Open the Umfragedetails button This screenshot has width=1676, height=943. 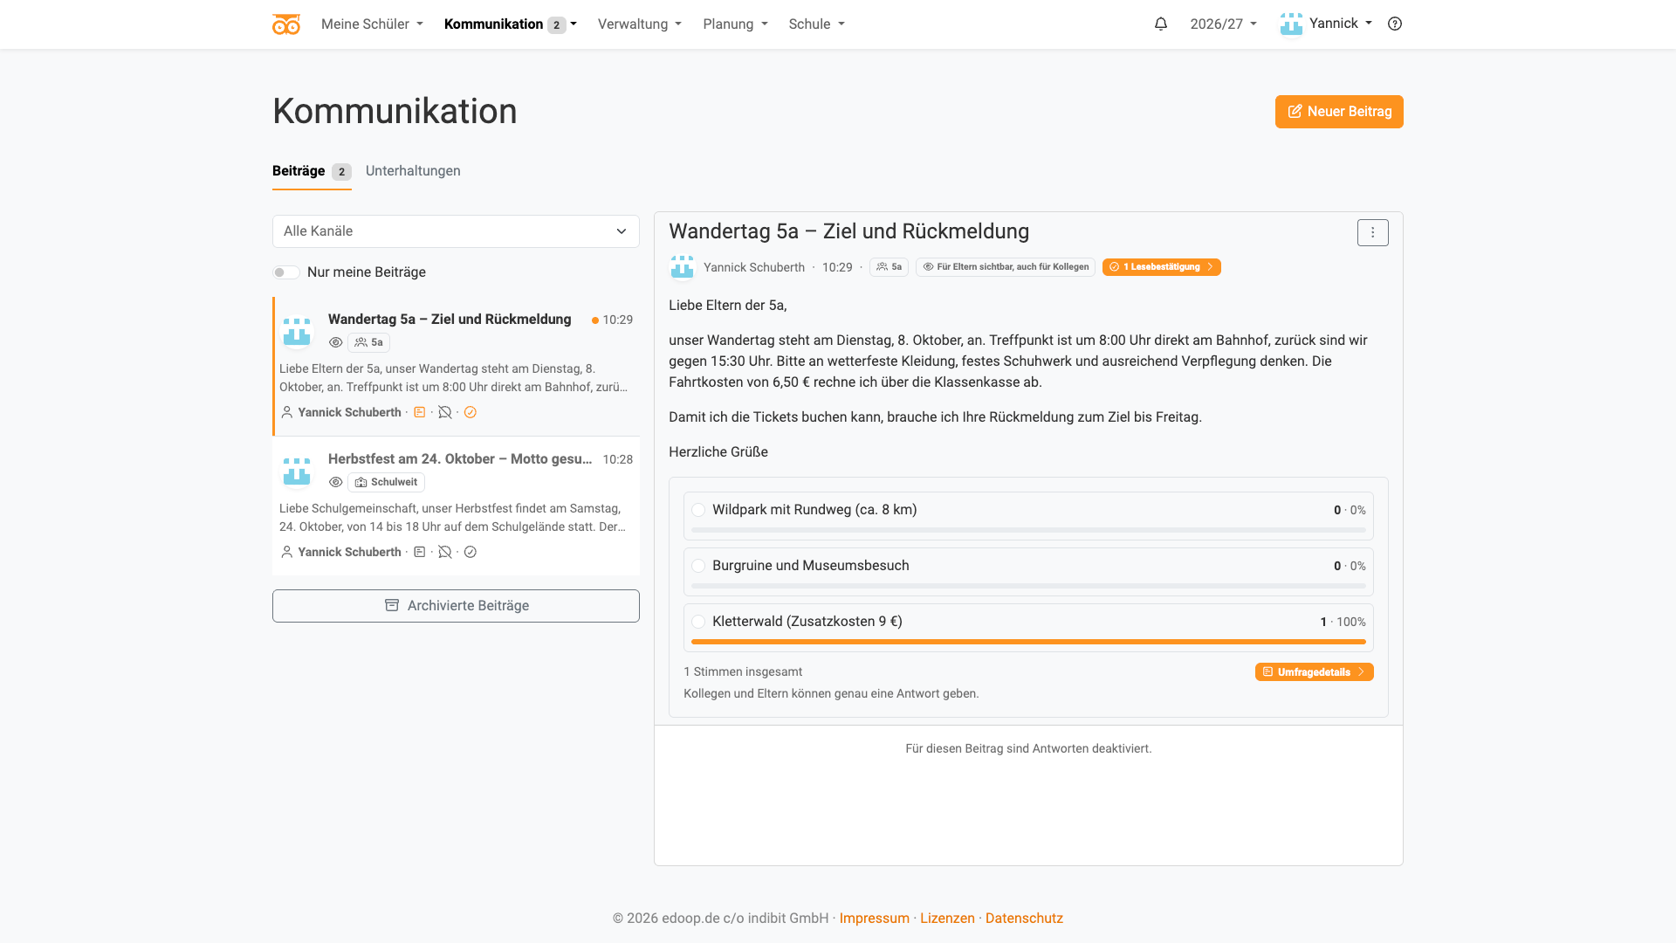click(x=1314, y=671)
